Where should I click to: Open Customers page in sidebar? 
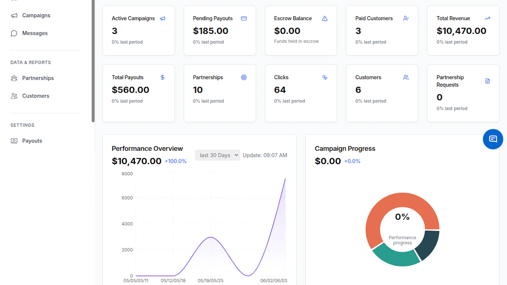coord(36,96)
